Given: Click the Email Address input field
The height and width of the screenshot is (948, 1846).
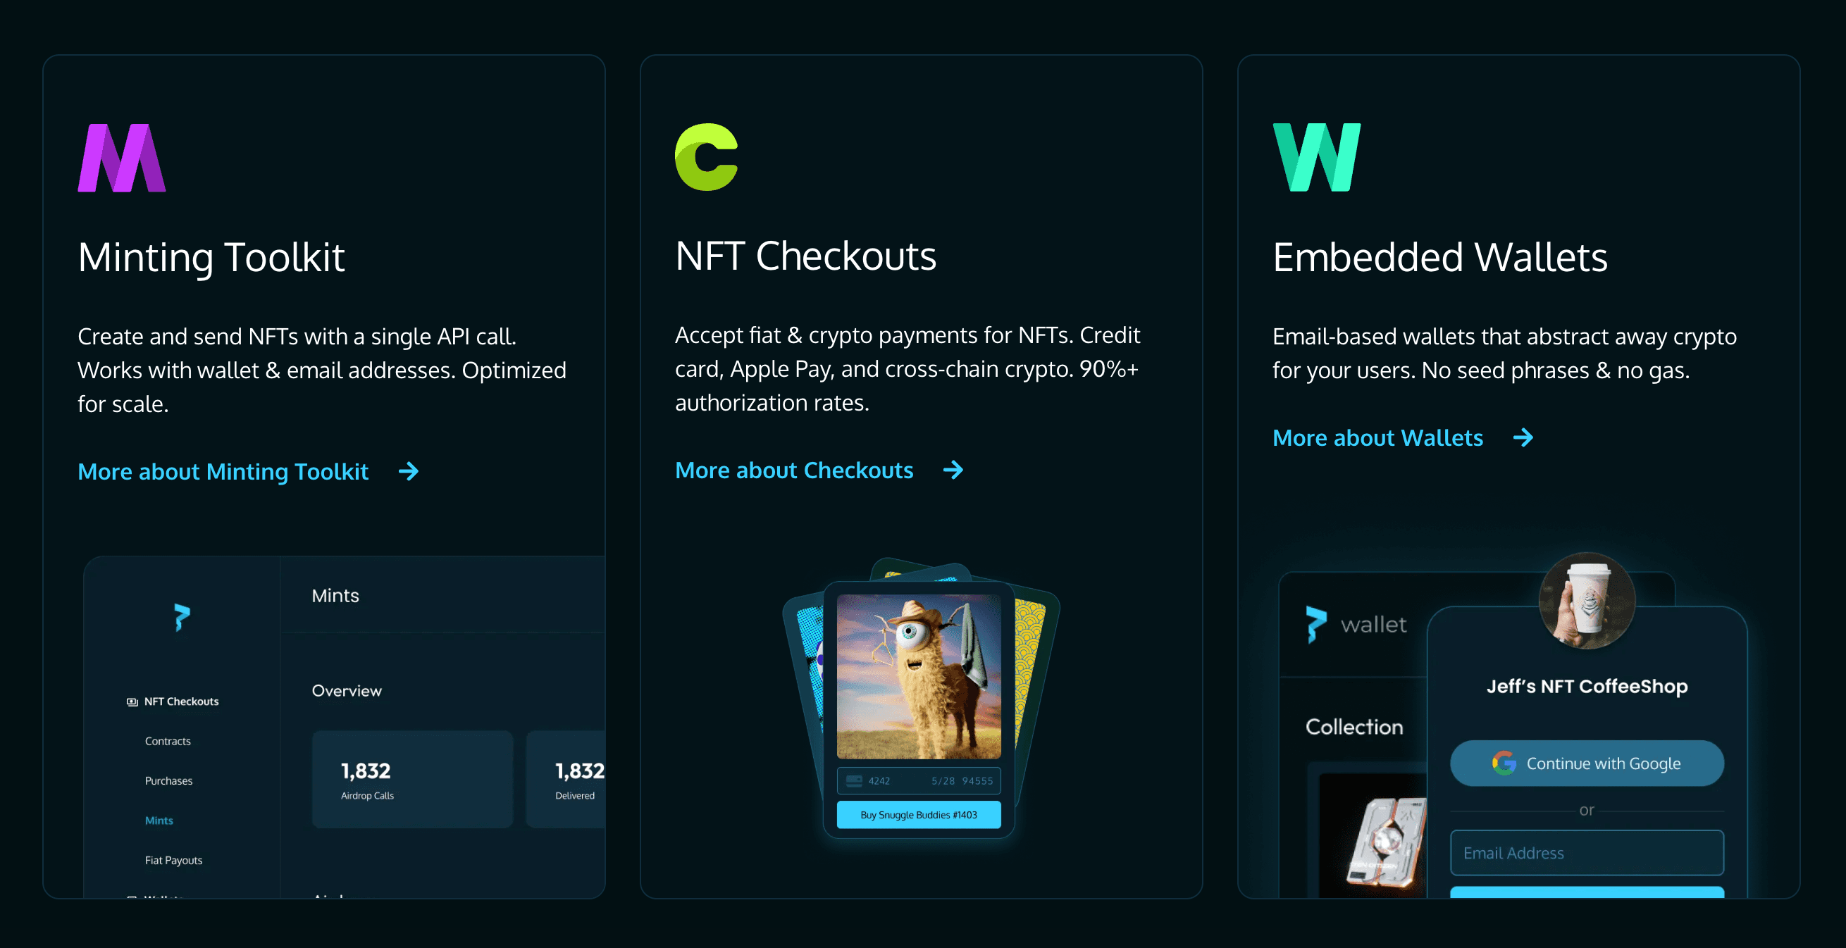Looking at the screenshot, I should click(1587, 853).
